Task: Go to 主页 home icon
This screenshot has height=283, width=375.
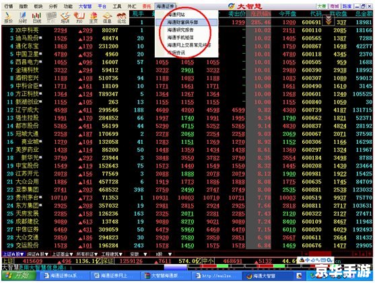Action: pos(94,17)
